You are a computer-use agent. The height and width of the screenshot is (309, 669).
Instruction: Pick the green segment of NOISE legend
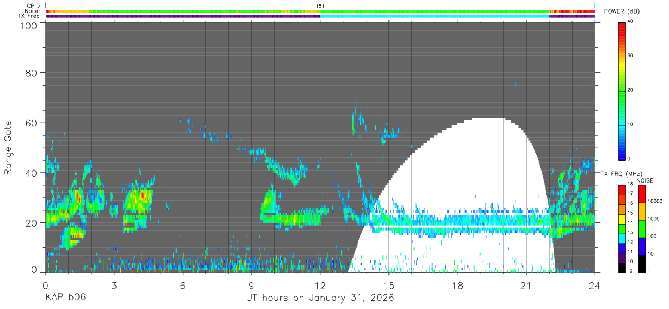pyautogui.click(x=642, y=229)
